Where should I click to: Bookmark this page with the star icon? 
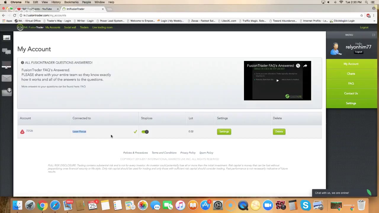point(362,15)
